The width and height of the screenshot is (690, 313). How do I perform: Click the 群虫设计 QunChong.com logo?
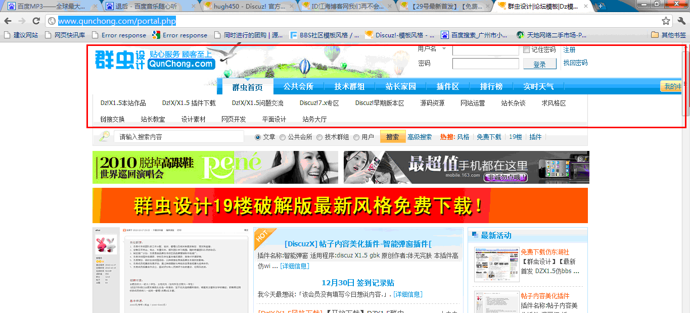pyautogui.click(x=155, y=60)
